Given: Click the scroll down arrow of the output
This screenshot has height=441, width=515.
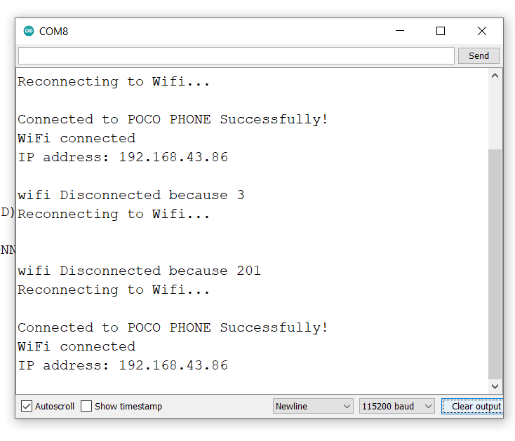Looking at the screenshot, I should (x=495, y=386).
